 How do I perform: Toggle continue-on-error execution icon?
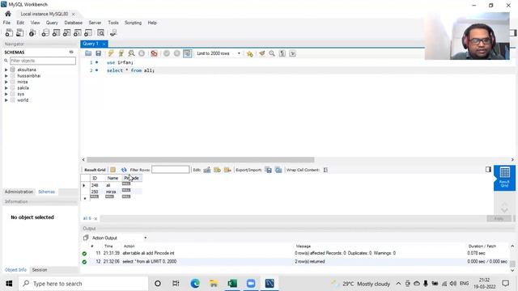tap(154, 53)
